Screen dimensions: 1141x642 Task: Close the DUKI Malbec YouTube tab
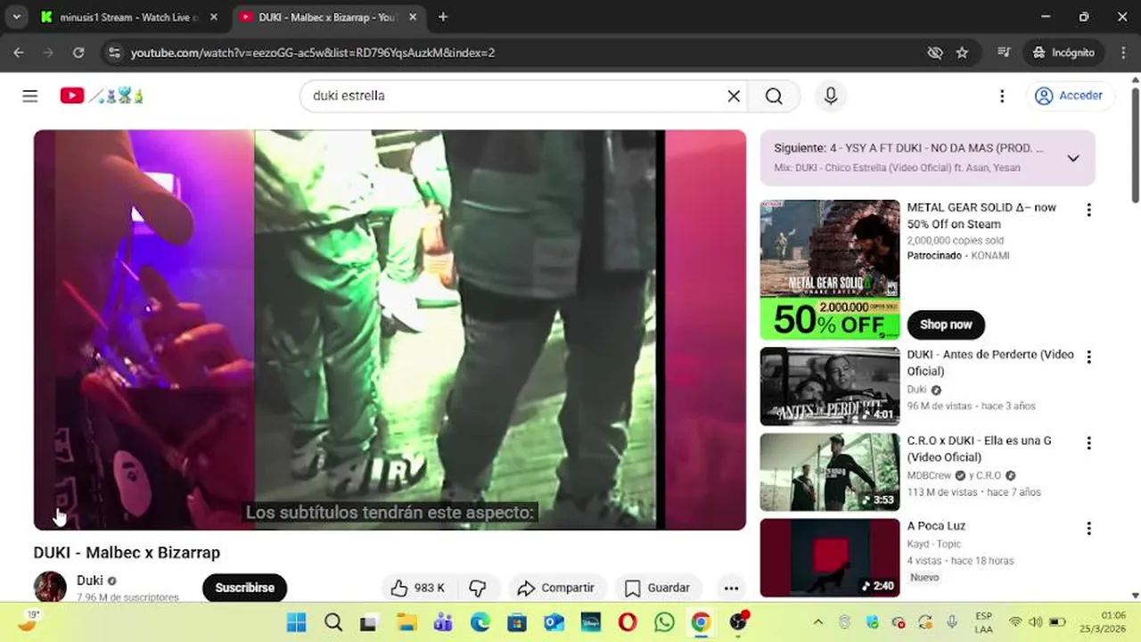(x=413, y=17)
